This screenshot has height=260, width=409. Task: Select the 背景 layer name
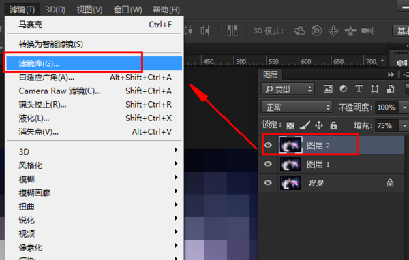[316, 183]
